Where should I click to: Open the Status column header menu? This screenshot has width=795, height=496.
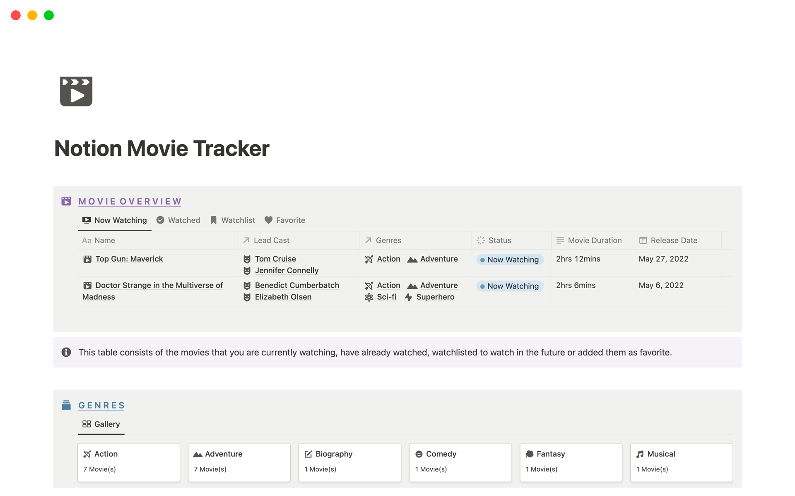coord(499,240)
